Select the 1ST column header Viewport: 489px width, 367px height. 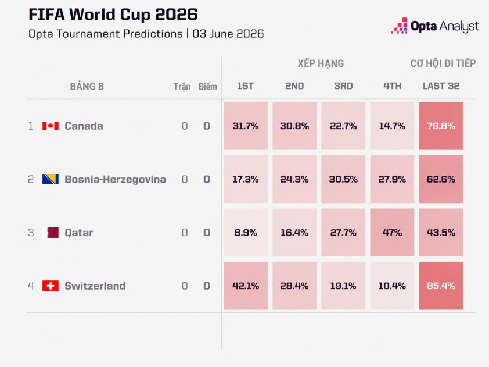pos(246,86)
